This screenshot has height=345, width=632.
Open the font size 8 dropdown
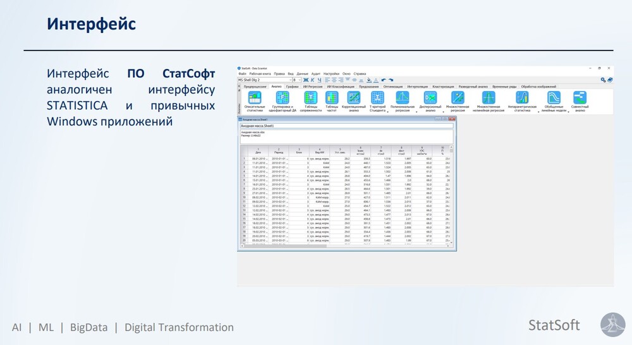click(300, 80)
